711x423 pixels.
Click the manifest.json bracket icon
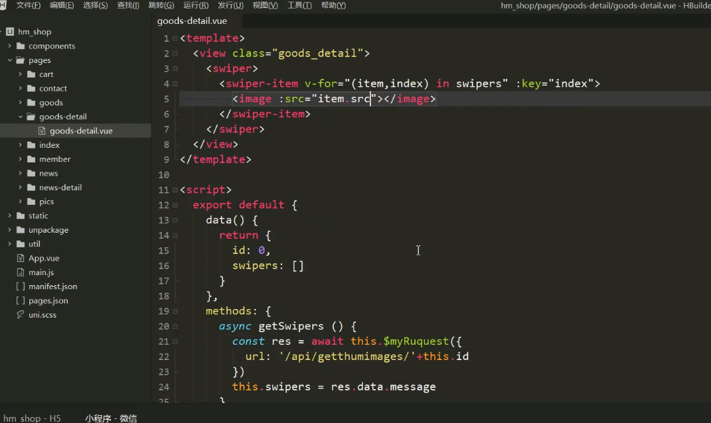click(21, 286)
